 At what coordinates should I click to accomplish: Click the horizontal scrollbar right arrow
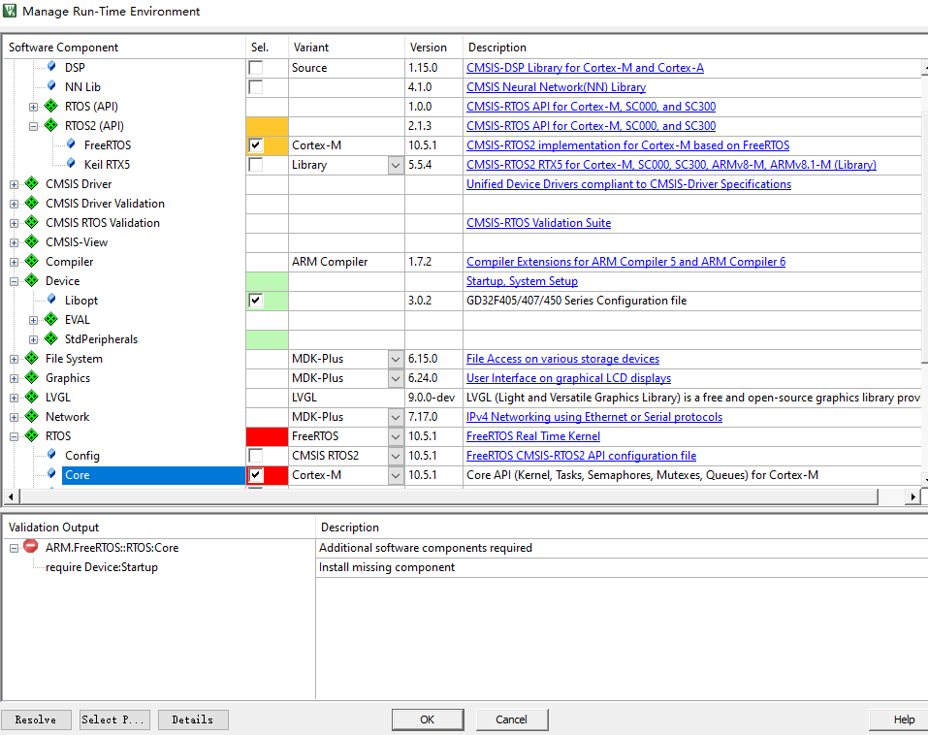(913, 496)
